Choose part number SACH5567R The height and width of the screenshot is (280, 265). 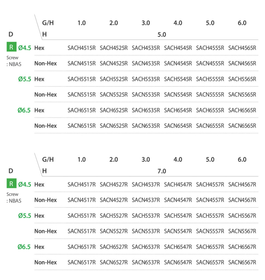[x=242, y=215]
